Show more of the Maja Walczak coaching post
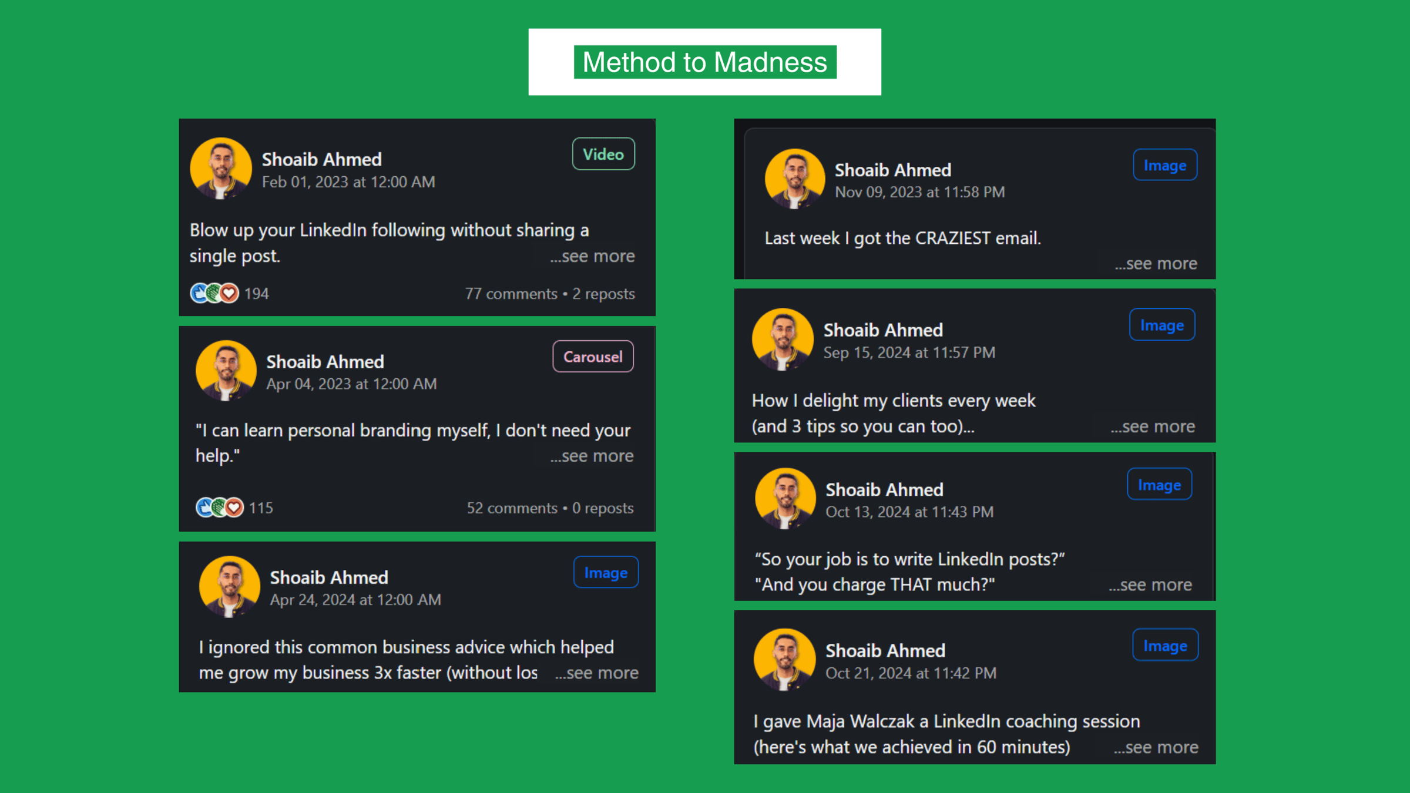 pos(1156,747)
